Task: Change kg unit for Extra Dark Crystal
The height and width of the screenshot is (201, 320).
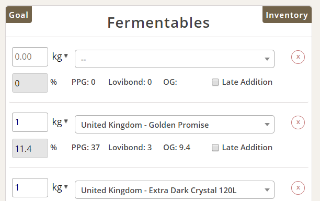Action: click(x=60, y=187)
